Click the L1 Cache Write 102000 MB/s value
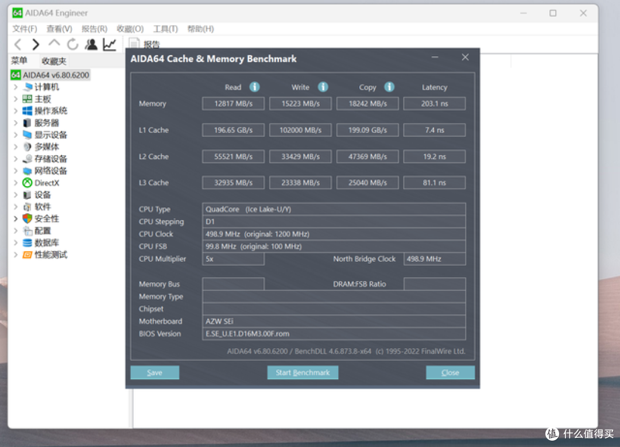 point(300,130)
